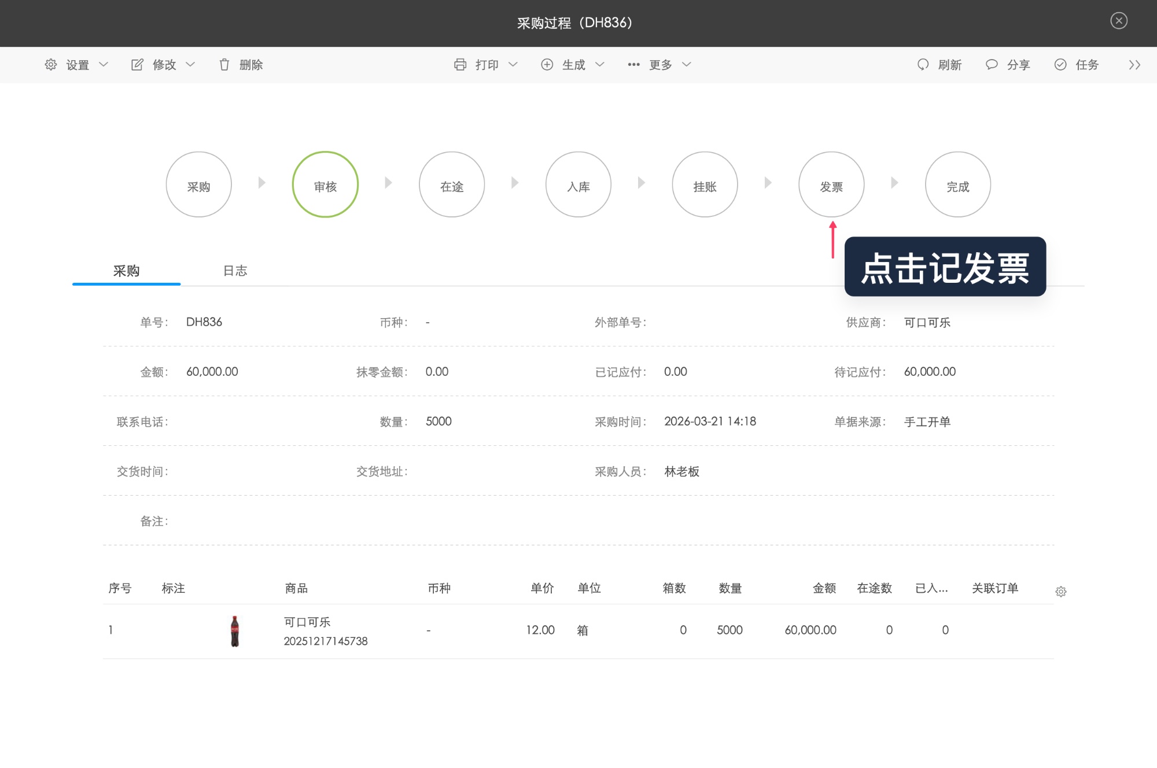
Task: Refresh the page with 刷新 icon
Action: [x=923, y=65]
